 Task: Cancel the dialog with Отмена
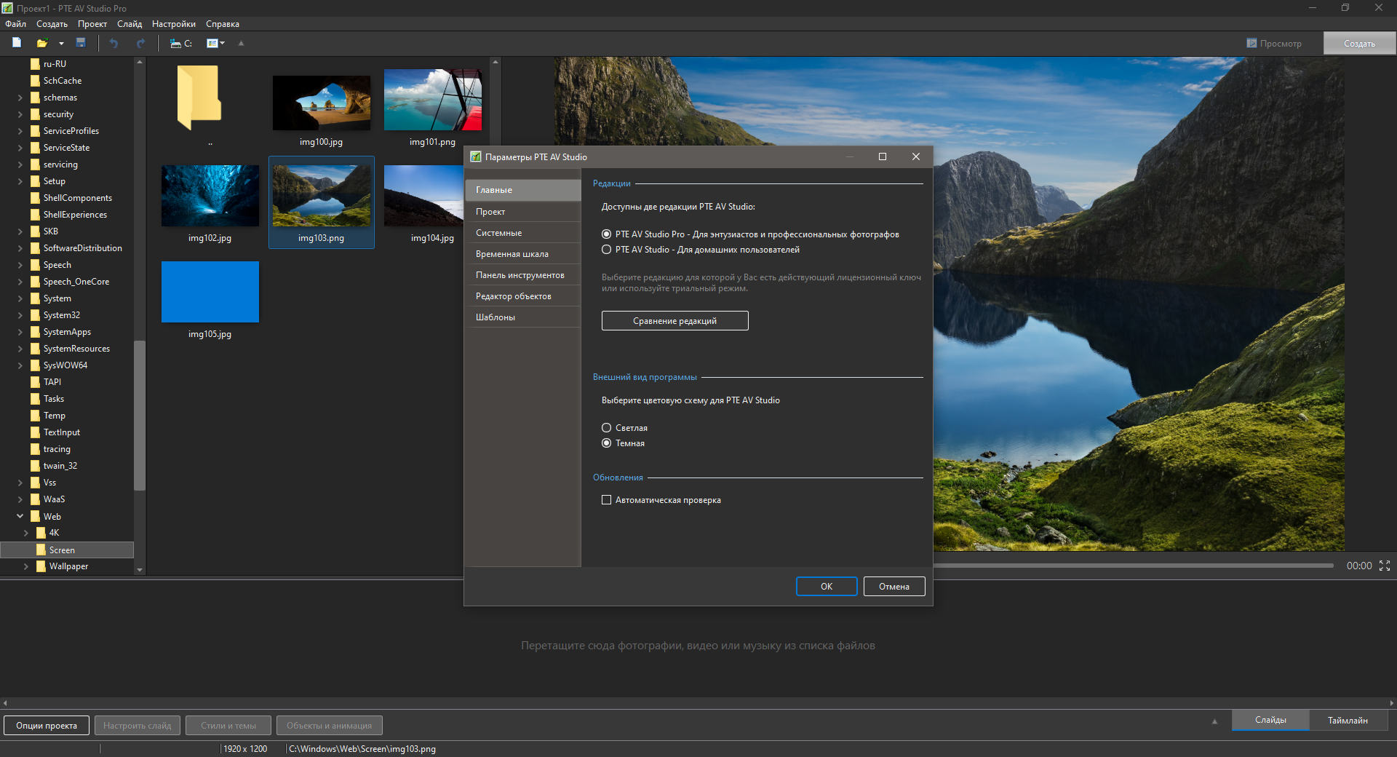[894, 587]
